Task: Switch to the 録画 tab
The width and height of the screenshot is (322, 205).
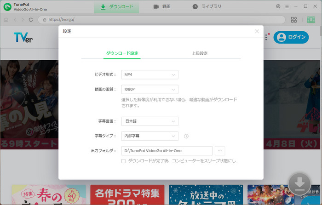Action: point(162,7)
